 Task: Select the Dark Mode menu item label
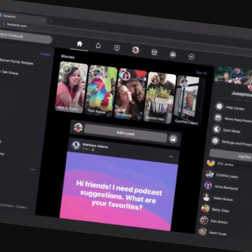232,131
